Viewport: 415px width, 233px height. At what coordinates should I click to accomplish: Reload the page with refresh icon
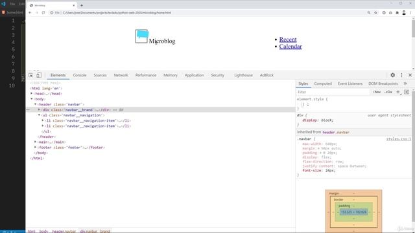tap(43, 13)
